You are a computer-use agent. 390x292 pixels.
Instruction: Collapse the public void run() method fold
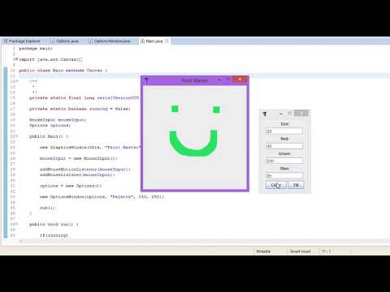[x=17, y=224]
